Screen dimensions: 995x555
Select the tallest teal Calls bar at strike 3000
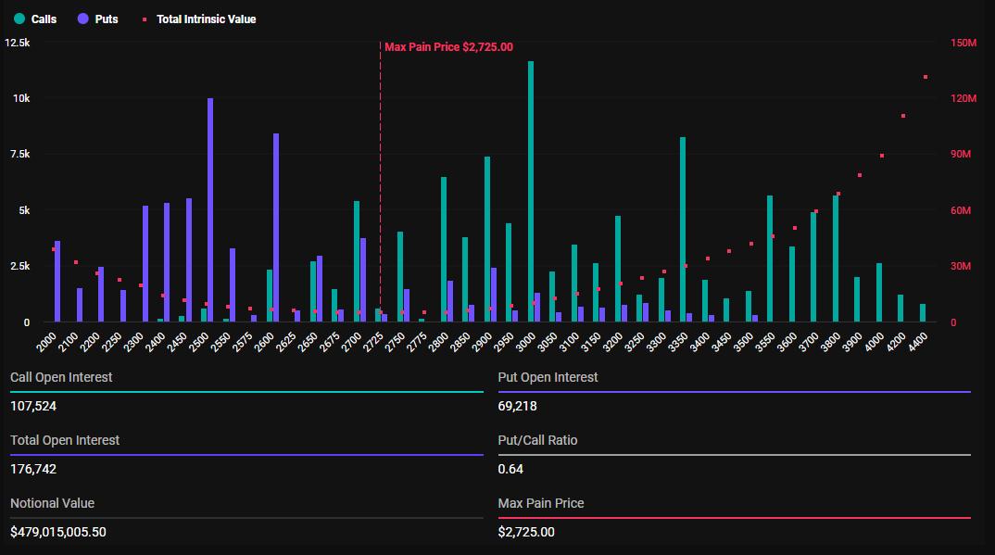point(531,192)
